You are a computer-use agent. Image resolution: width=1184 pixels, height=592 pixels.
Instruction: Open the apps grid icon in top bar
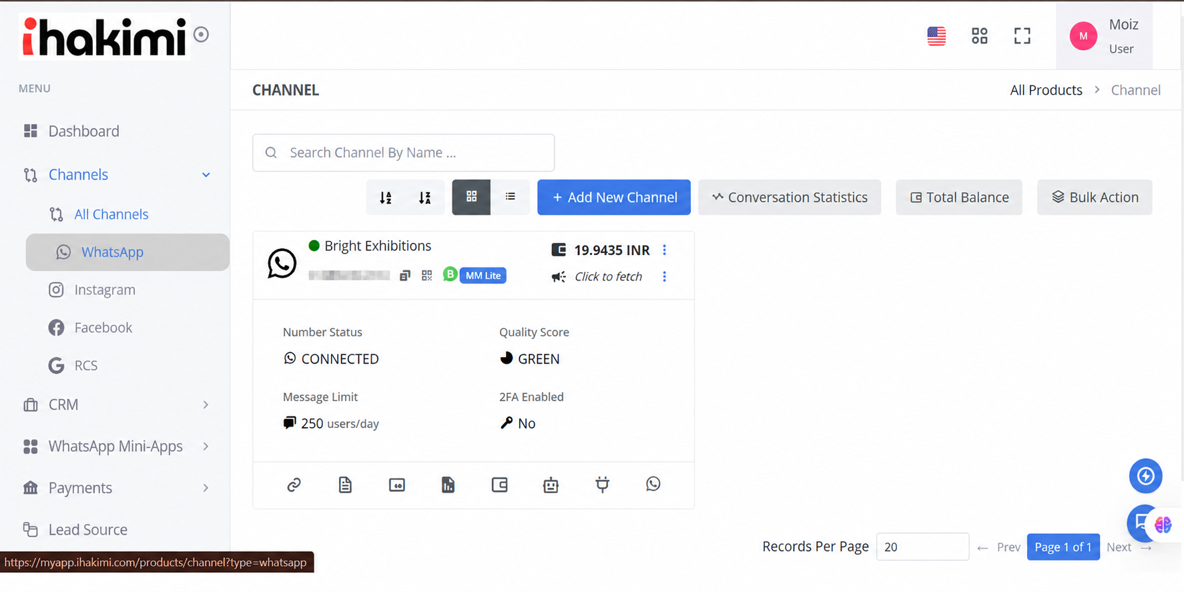click(979, 35)
